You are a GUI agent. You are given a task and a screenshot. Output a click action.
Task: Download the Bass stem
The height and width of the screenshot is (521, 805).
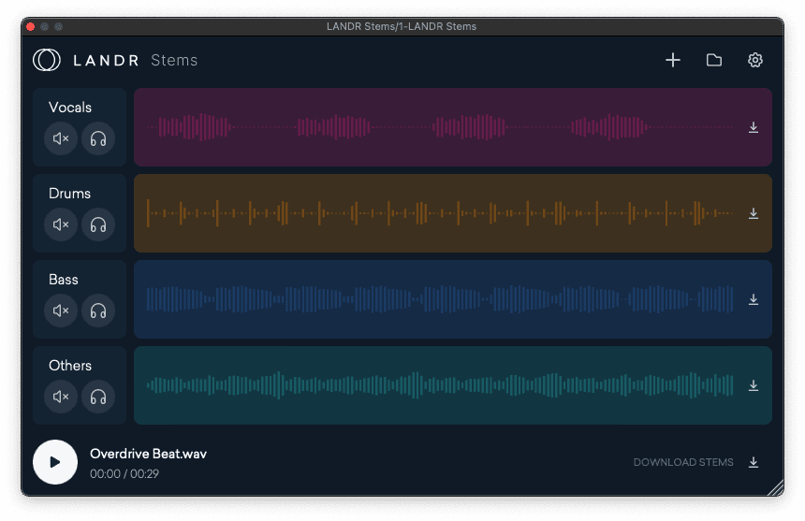click(x=754, y=300)
